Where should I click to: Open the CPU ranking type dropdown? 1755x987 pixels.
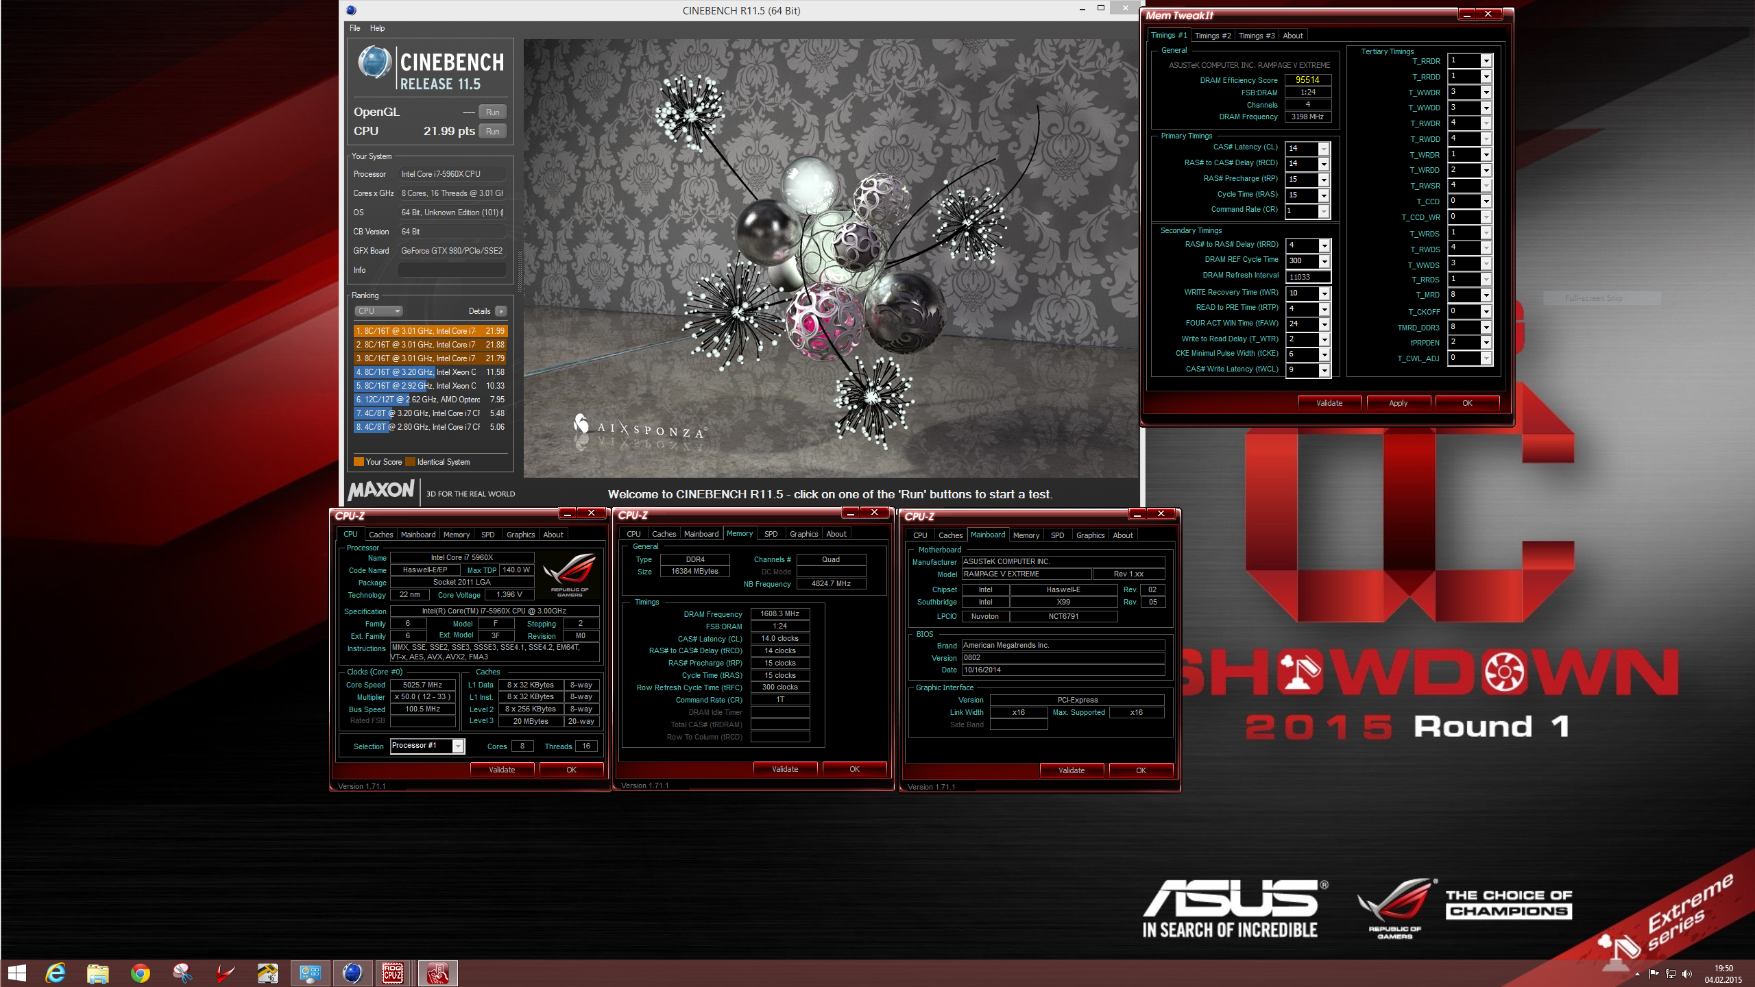[x=378, y=311]
